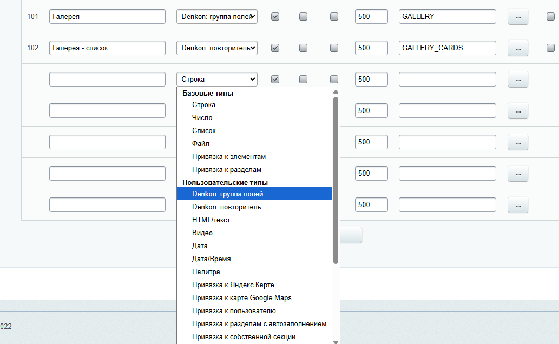Viewport: 559px width, 344px height.
Task: Click name field containing 'Галерея'
Action: (107, 16)
